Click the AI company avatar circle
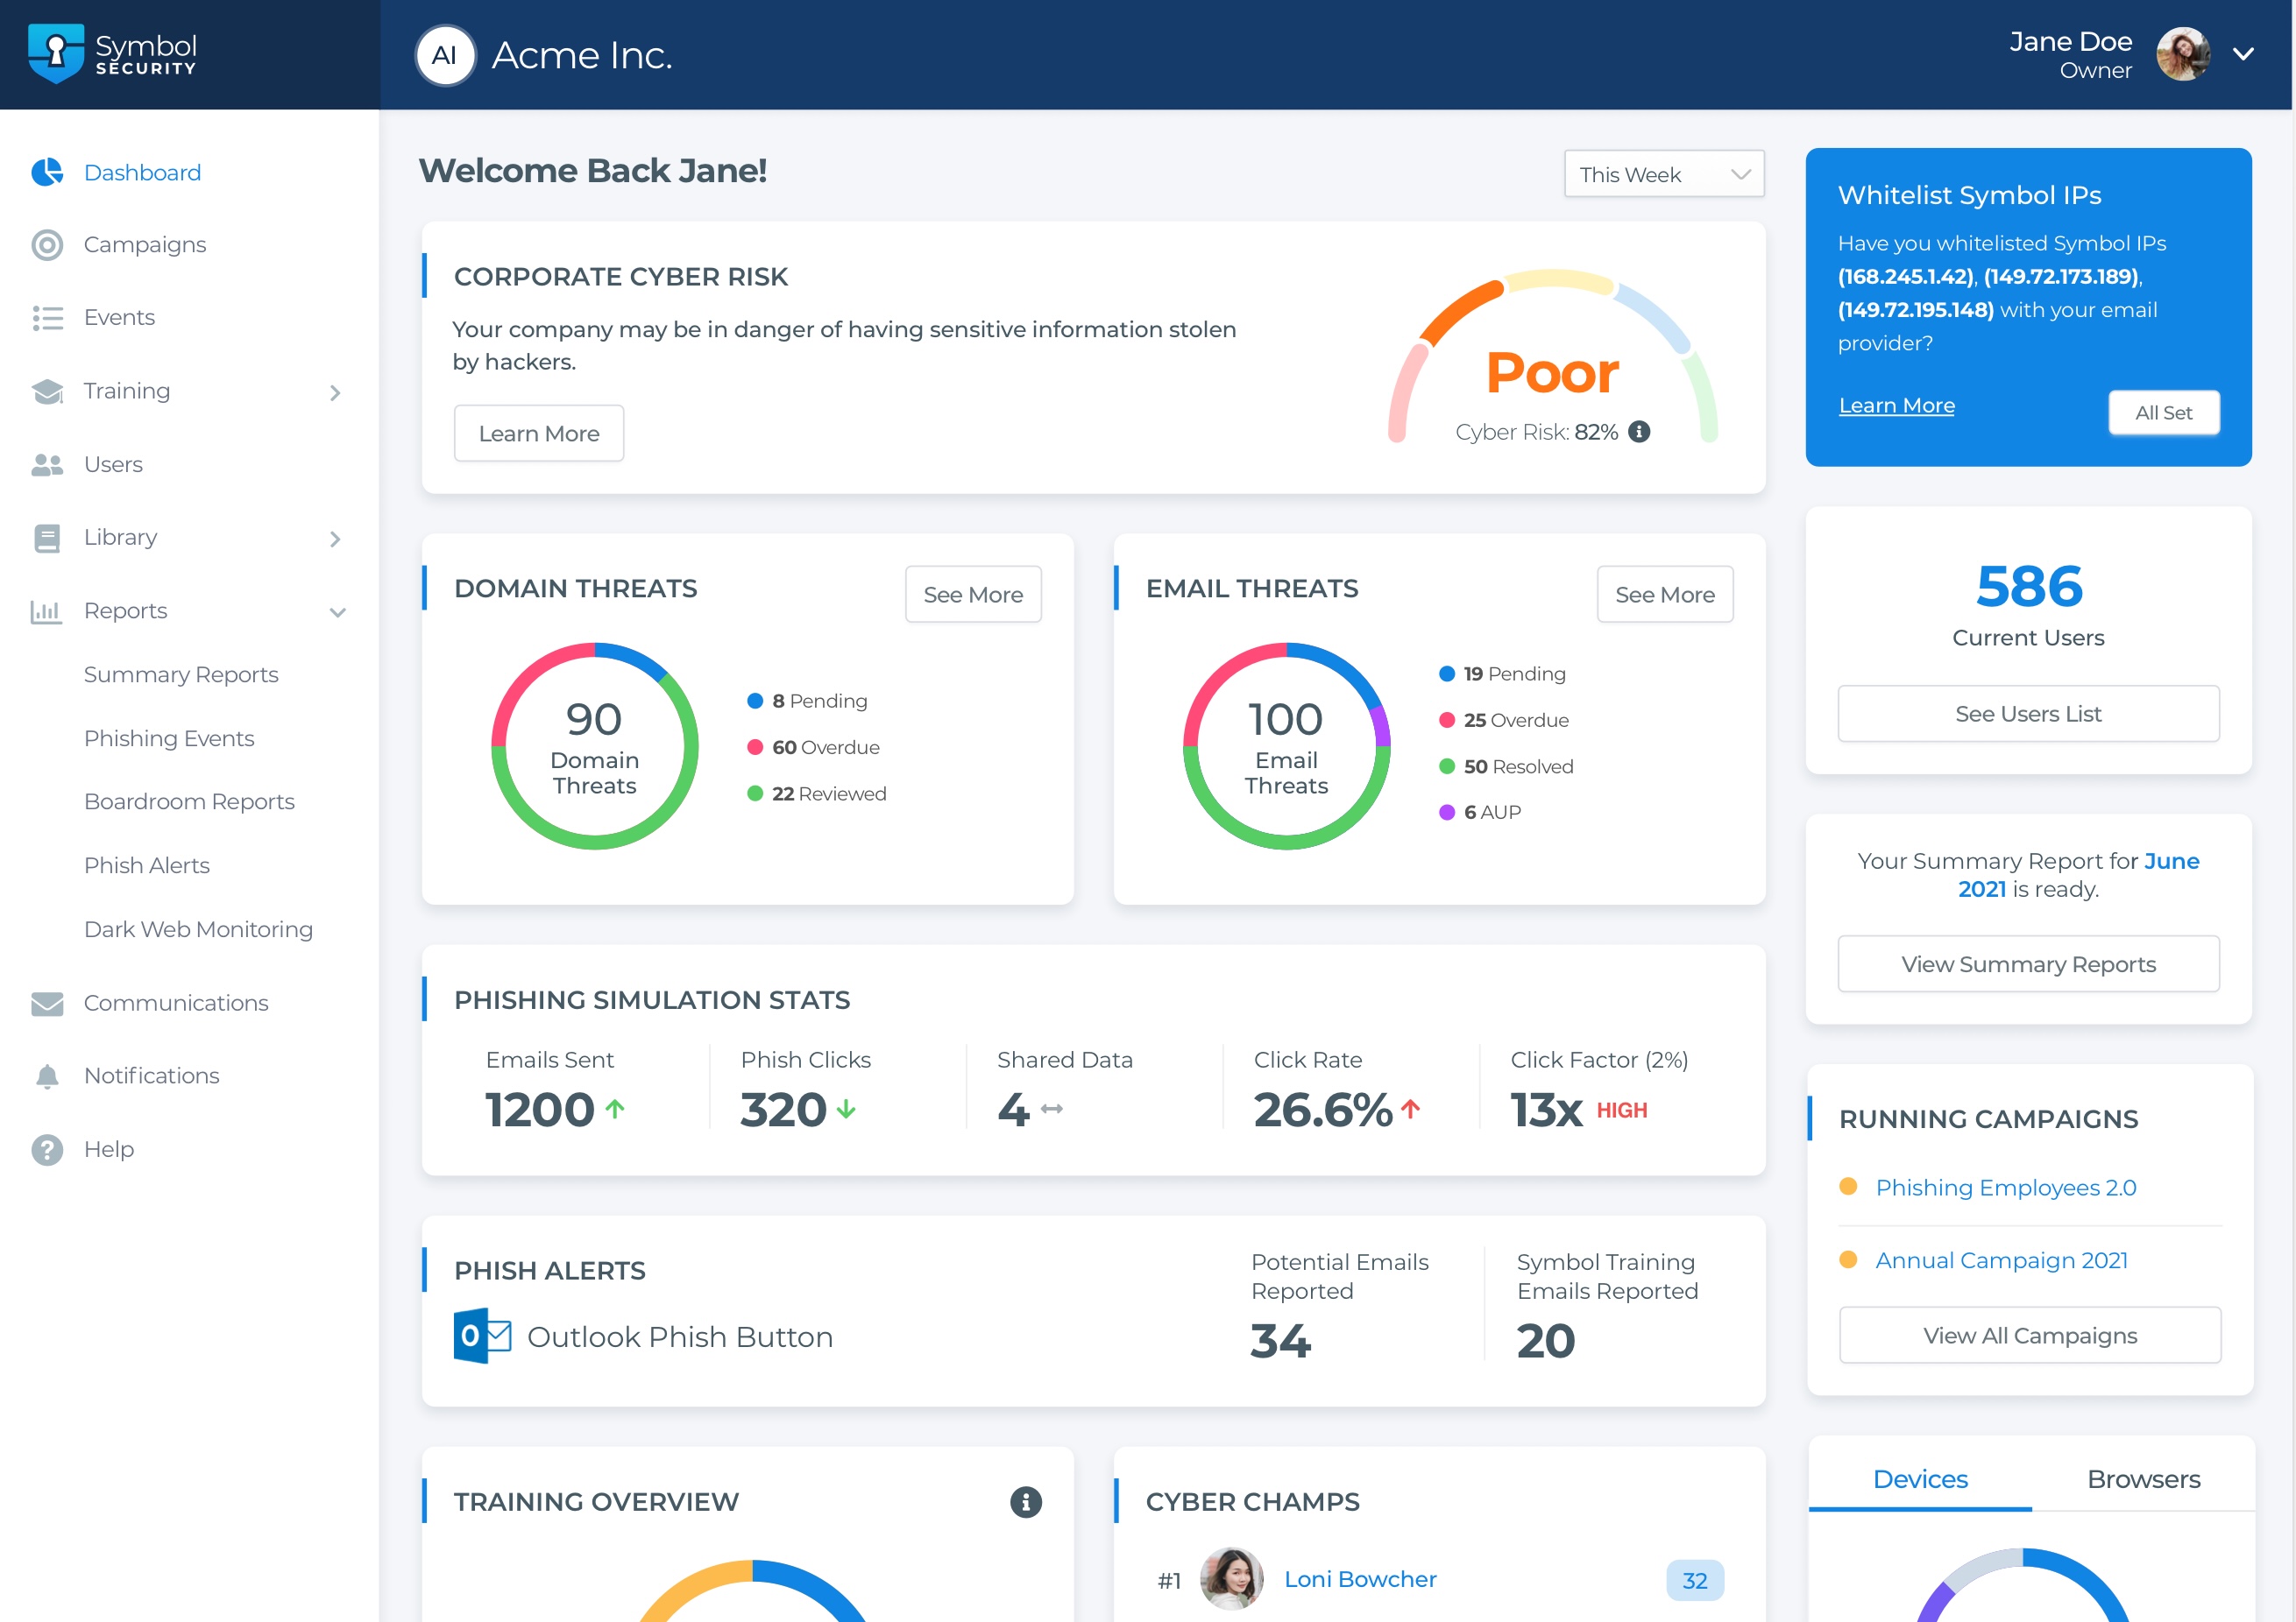 coord(445,55)
